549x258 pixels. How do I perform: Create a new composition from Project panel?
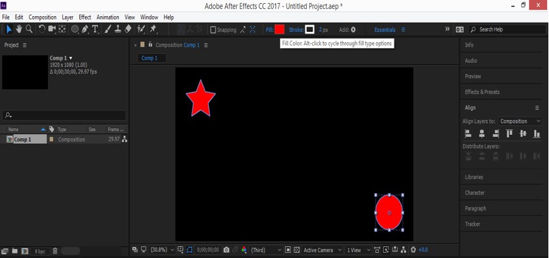coord(25,251)
